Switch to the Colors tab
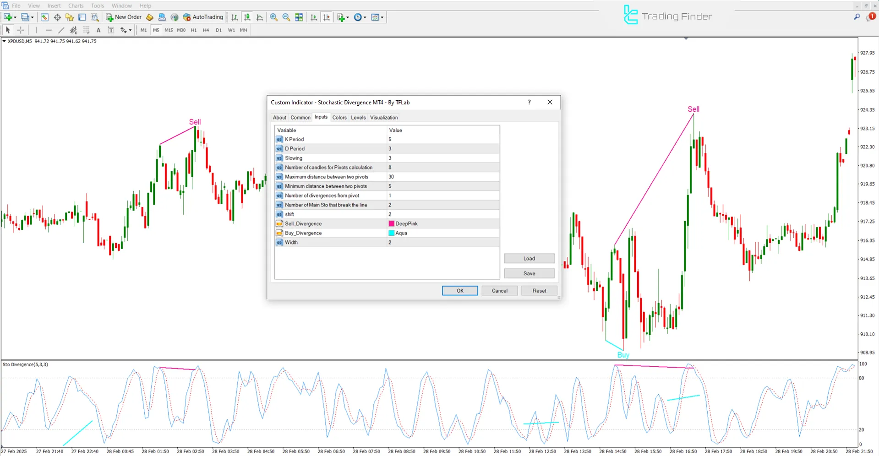Screen dimensions: 879x456 coord(339,117)
